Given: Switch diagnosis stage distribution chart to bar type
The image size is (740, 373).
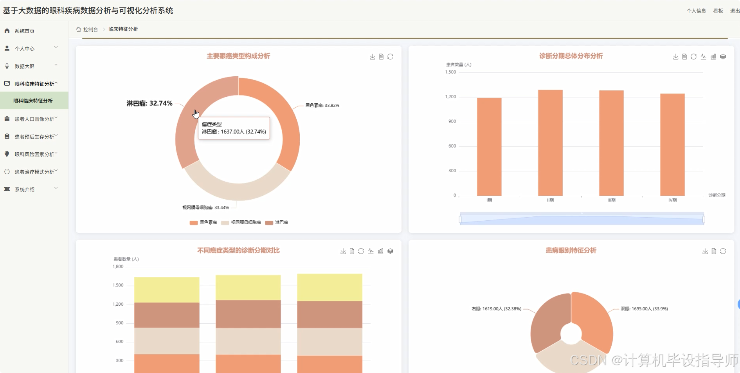Looking at the screenshot, I should pos(713,57).
